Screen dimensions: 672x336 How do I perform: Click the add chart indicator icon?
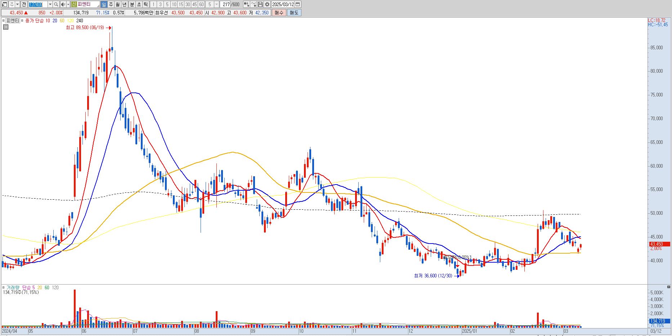pos(246,4)
